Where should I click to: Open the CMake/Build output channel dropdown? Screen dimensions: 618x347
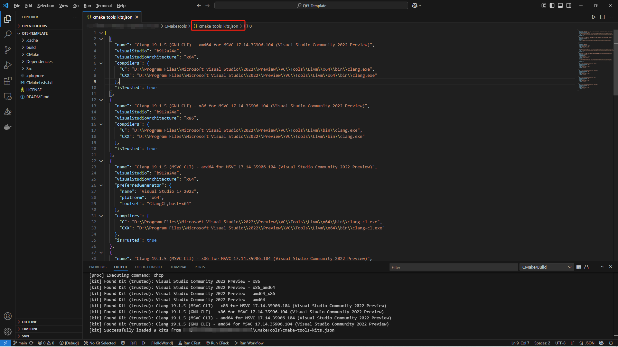[x=546, y=267]
